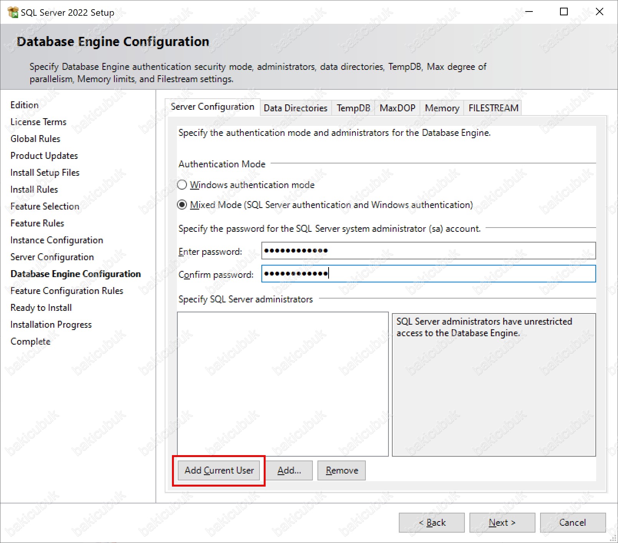Switch to the MaxDOP tab

click(398, 108)
